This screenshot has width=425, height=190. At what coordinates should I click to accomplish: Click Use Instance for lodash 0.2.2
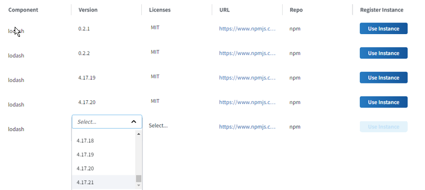click(x=383, y=53)
